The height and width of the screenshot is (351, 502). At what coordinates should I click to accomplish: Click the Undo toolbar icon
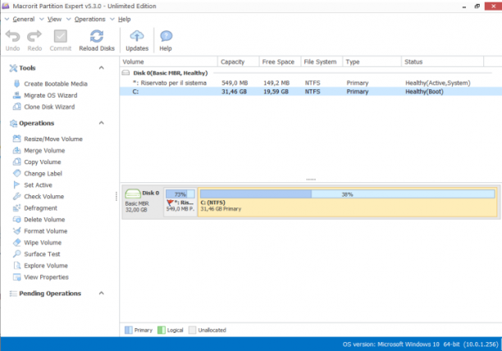[x=13, y=36]
